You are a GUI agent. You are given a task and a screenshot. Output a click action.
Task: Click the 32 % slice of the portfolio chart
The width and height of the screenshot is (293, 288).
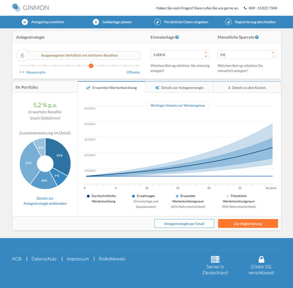28,163
